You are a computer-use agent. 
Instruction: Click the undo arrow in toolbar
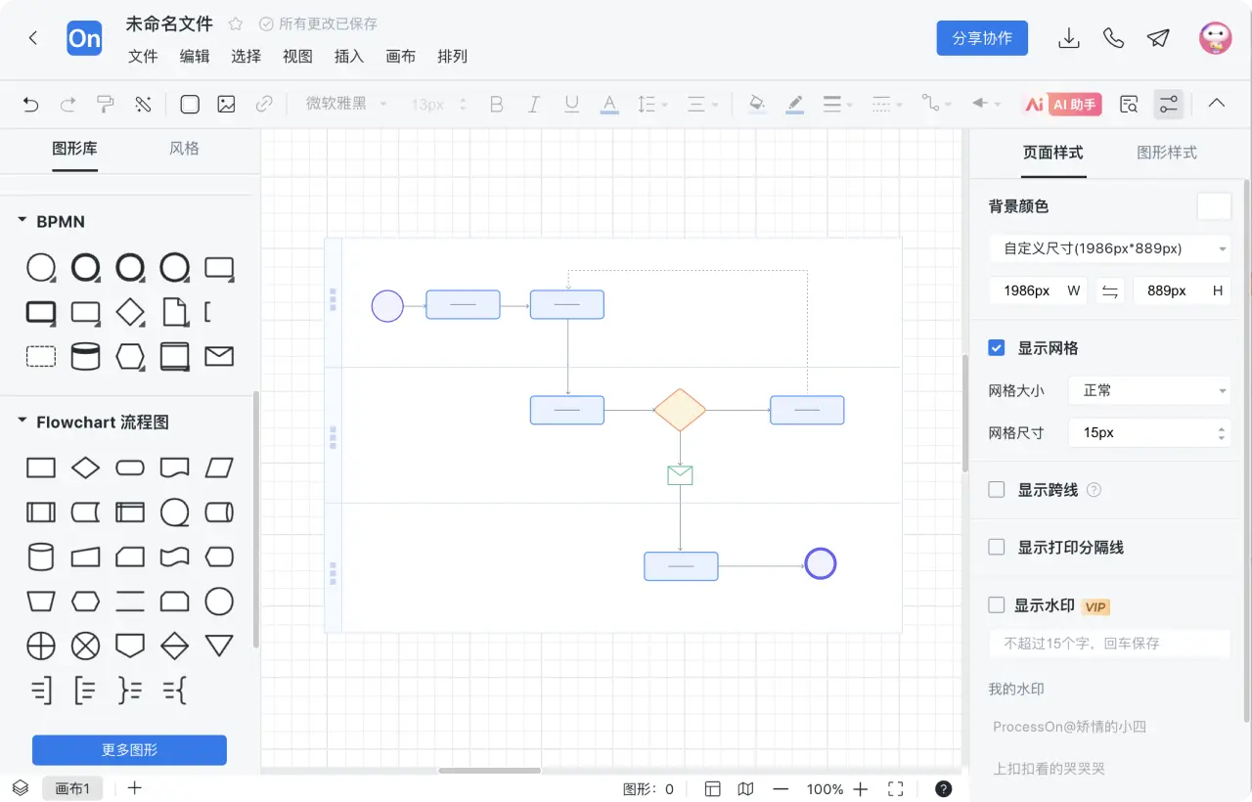click(30, 105)
